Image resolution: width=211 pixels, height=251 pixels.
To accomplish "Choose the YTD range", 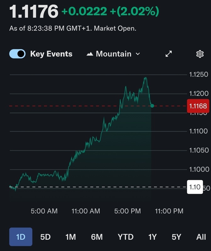I will click(126, 237).
